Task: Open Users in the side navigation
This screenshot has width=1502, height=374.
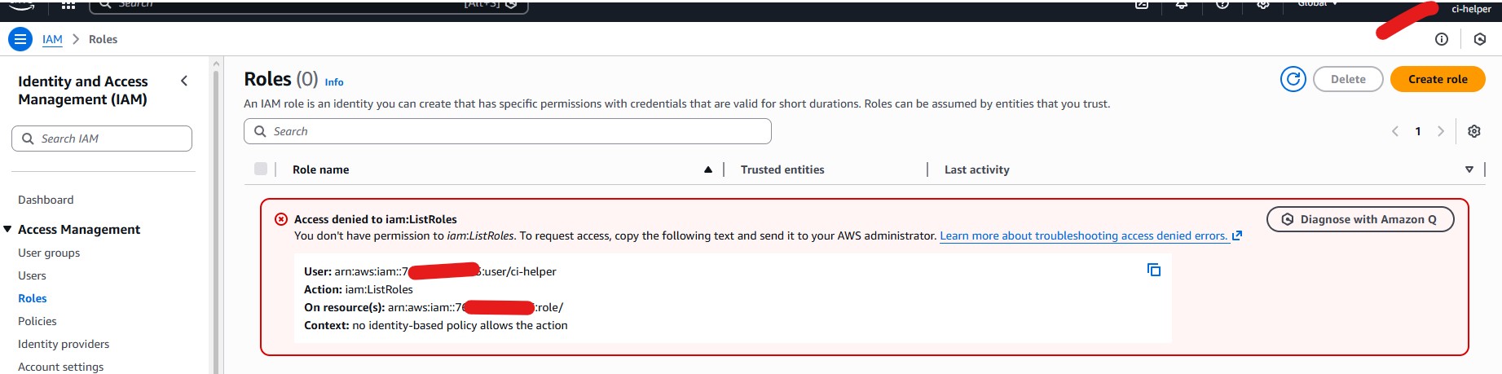Action: 33,275
